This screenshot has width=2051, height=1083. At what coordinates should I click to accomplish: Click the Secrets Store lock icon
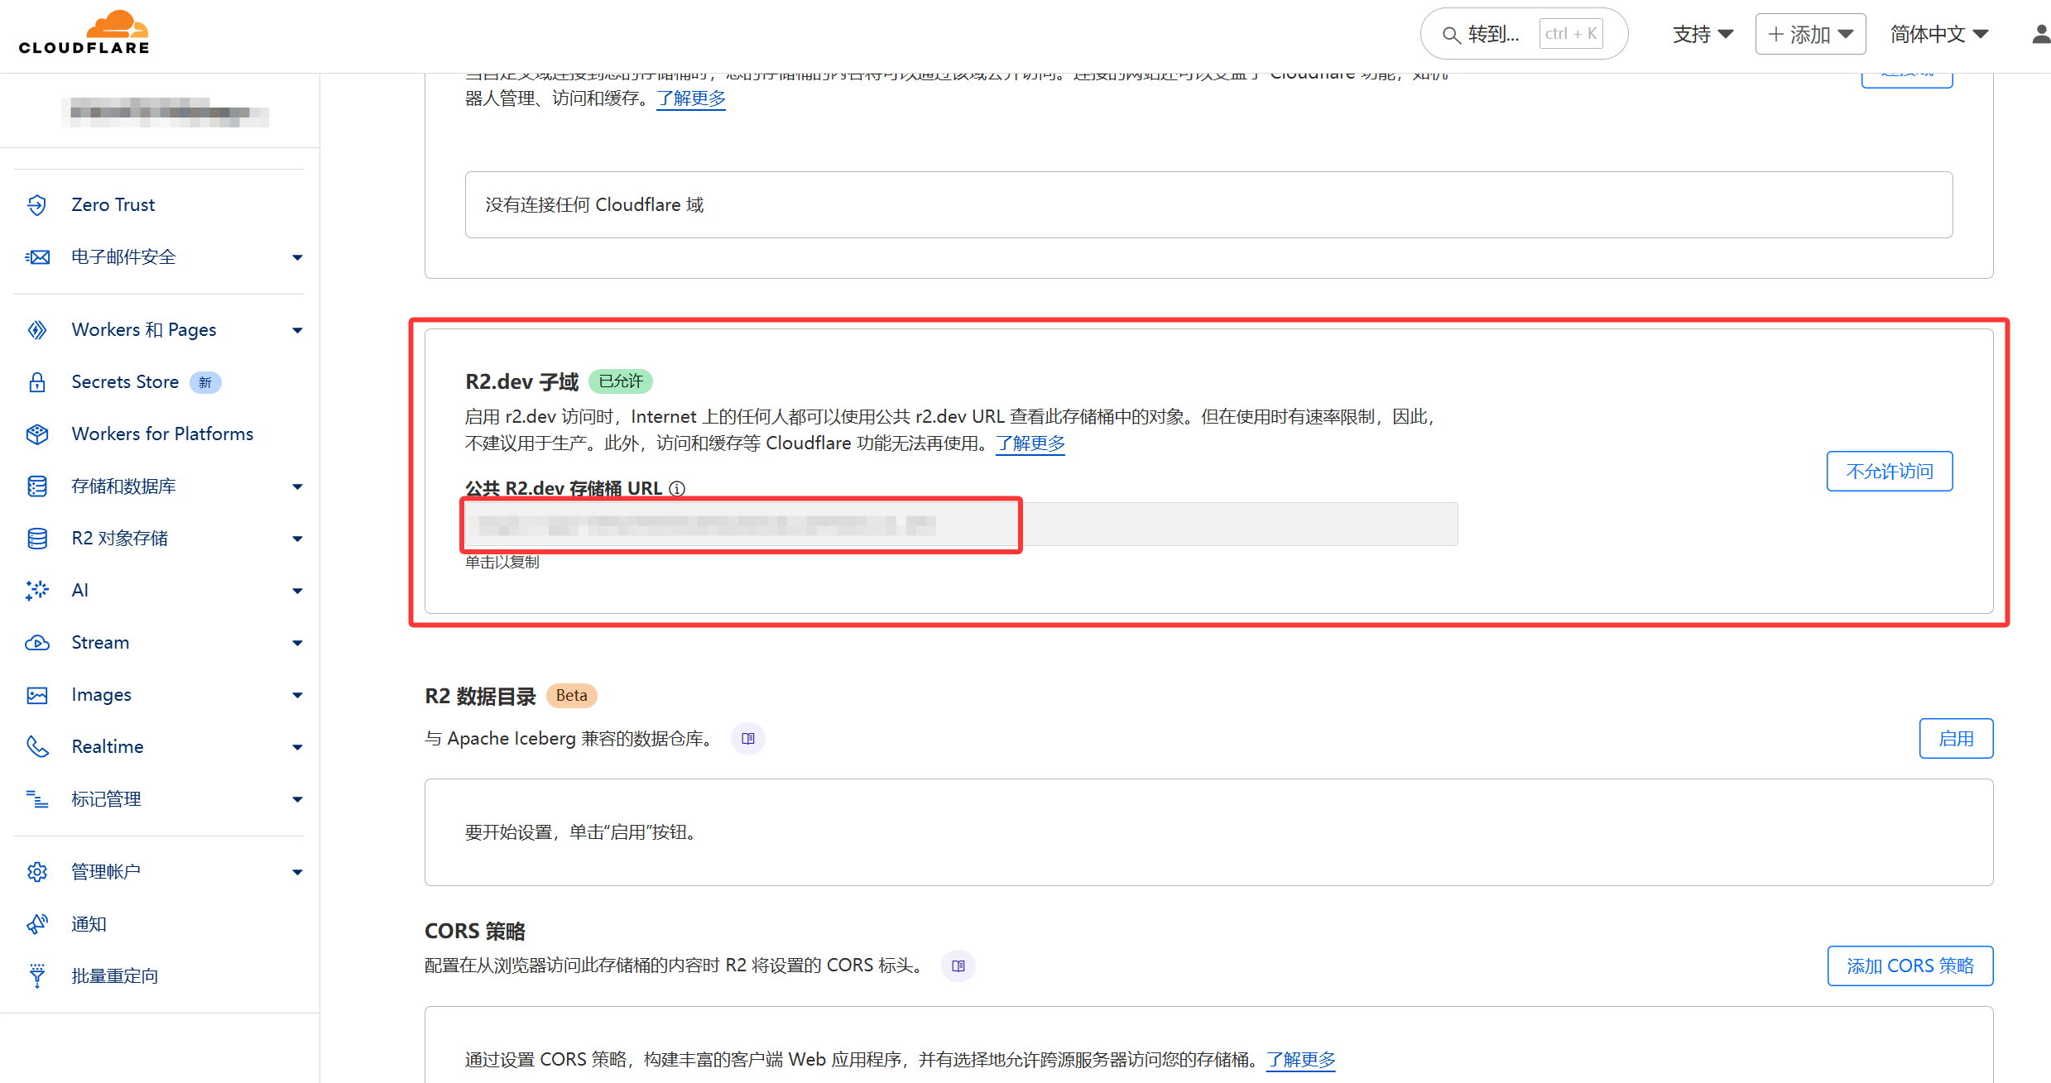(x=37, y=381)
